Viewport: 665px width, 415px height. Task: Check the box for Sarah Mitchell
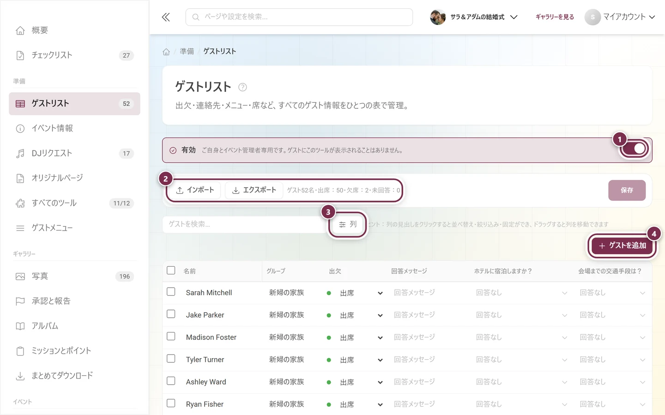[171, 292]
